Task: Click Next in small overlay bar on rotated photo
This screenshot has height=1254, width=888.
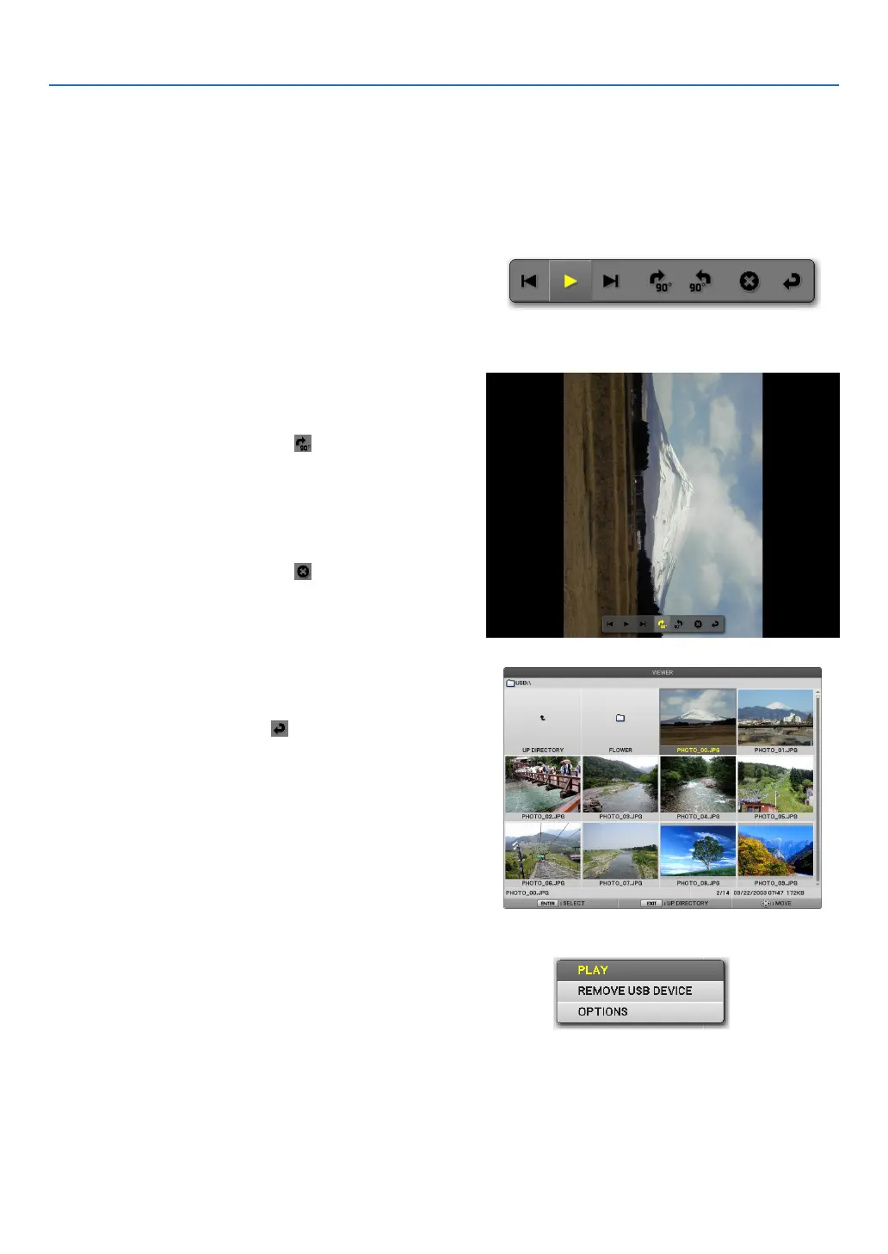Action: [x=643, y=624]
